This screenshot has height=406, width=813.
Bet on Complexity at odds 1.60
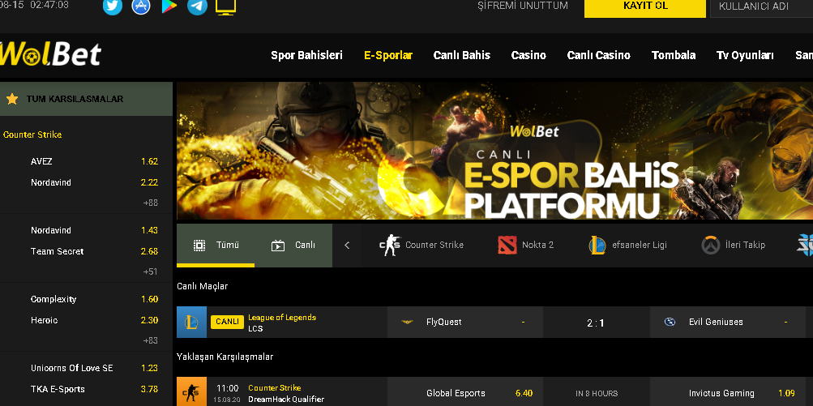(x=150, y=299)
